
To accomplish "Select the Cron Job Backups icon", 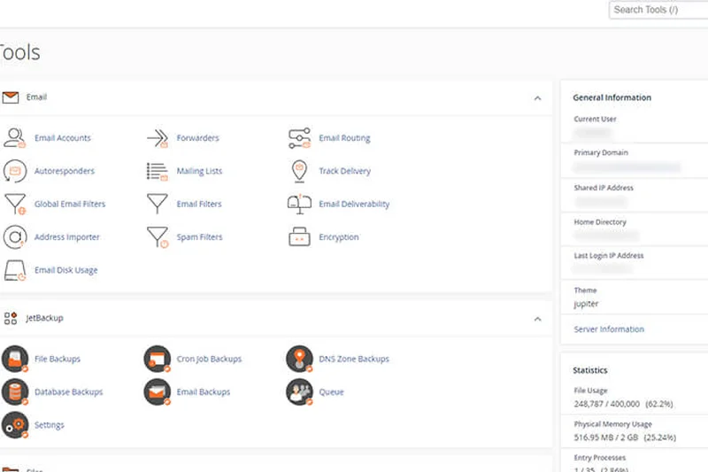I will point(158,359).
